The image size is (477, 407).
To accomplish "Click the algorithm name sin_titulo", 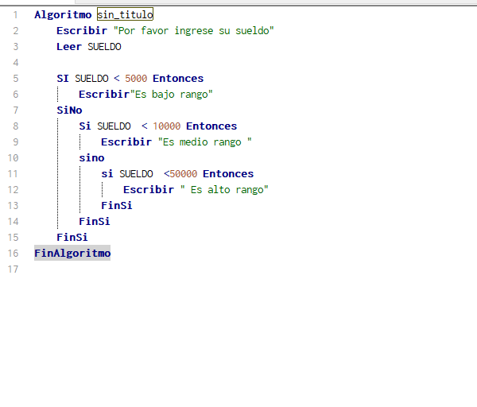I will coord(125,14).
